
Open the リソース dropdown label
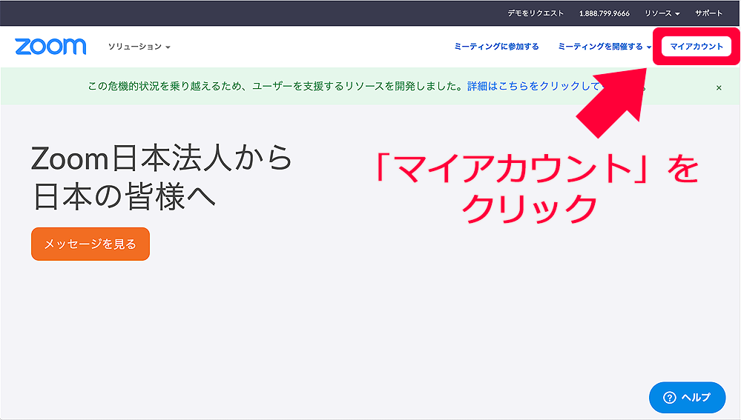(658, 13)
